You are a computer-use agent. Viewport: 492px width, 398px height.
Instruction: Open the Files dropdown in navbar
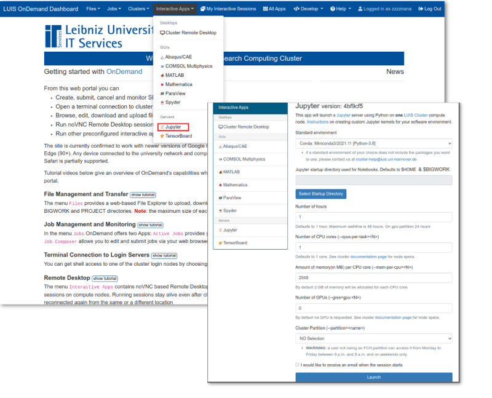coord(93,9)
